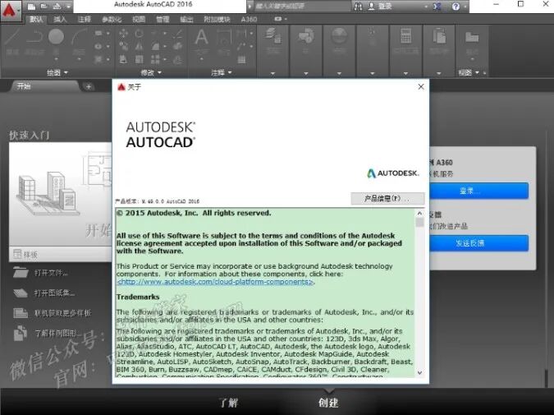The width and height of the screenshot is (554, 415).
Task: Switch to the 附加模块 ribbon tab
Action: [217, 19]
